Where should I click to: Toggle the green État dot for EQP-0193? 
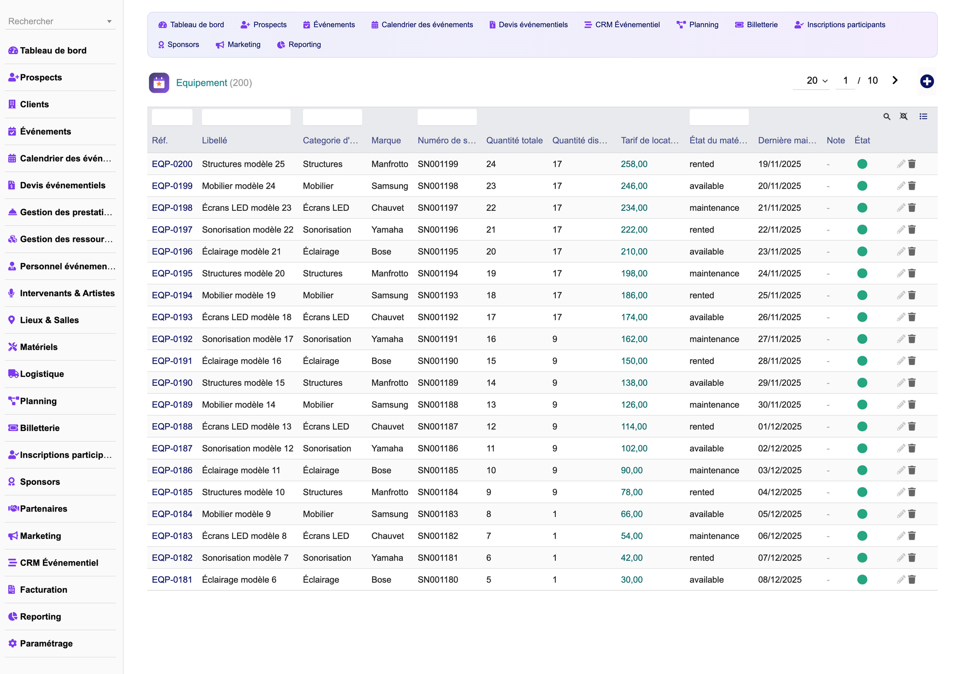[x=862, y=317]
